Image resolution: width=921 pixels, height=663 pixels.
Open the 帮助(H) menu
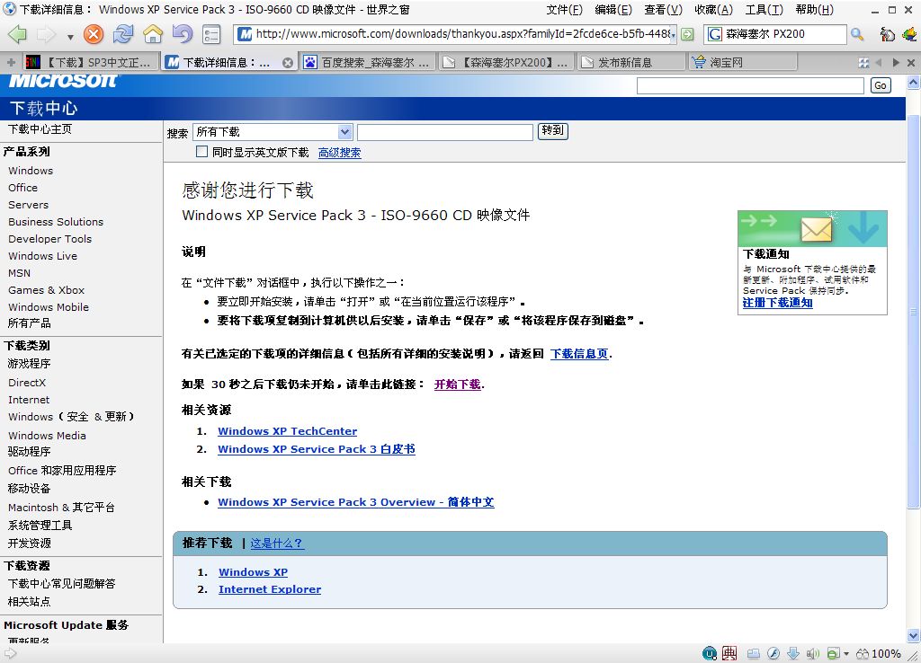[x=814, y=9]
